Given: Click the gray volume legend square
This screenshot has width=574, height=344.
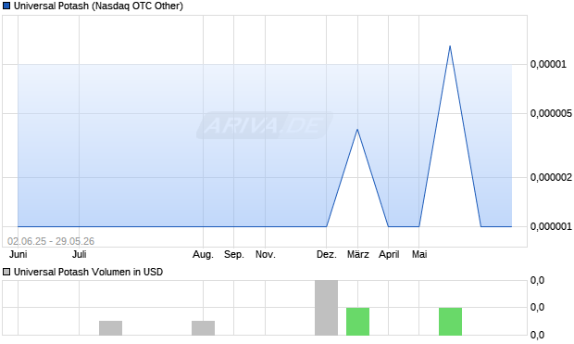Looking at the screenshot, I should pyautogui.click(x=6, y=272).
